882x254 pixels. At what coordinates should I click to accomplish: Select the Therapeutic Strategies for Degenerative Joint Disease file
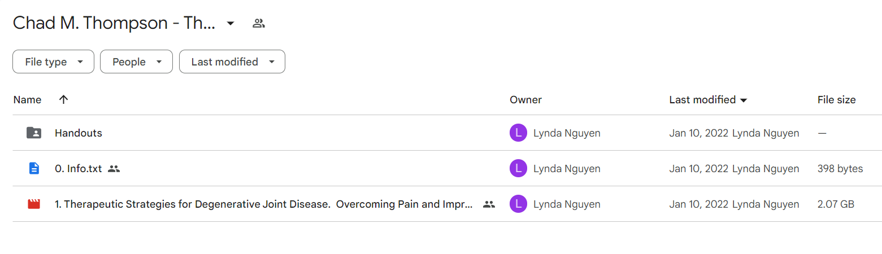point(264,204)
